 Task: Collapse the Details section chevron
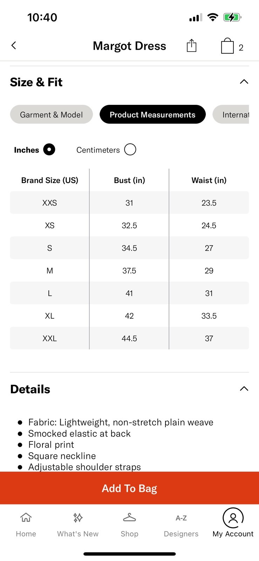point(244,389)
